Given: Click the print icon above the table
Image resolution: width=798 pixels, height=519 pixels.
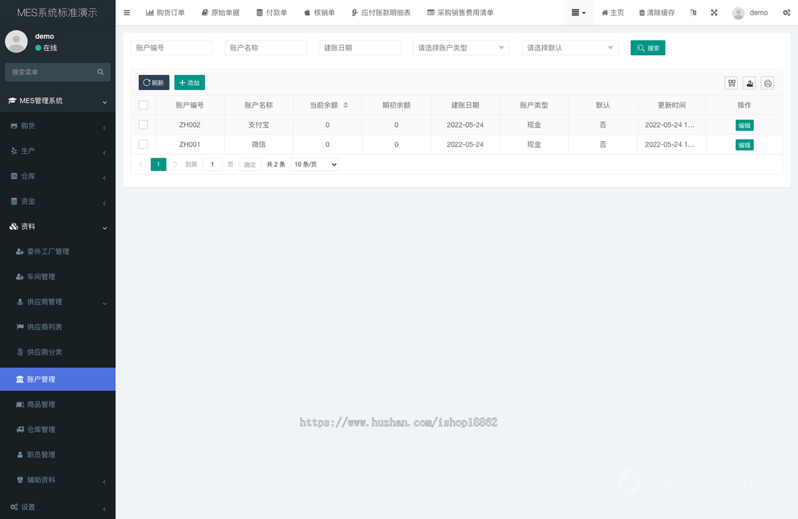Looking at the screenshot, I should point(767,83).
